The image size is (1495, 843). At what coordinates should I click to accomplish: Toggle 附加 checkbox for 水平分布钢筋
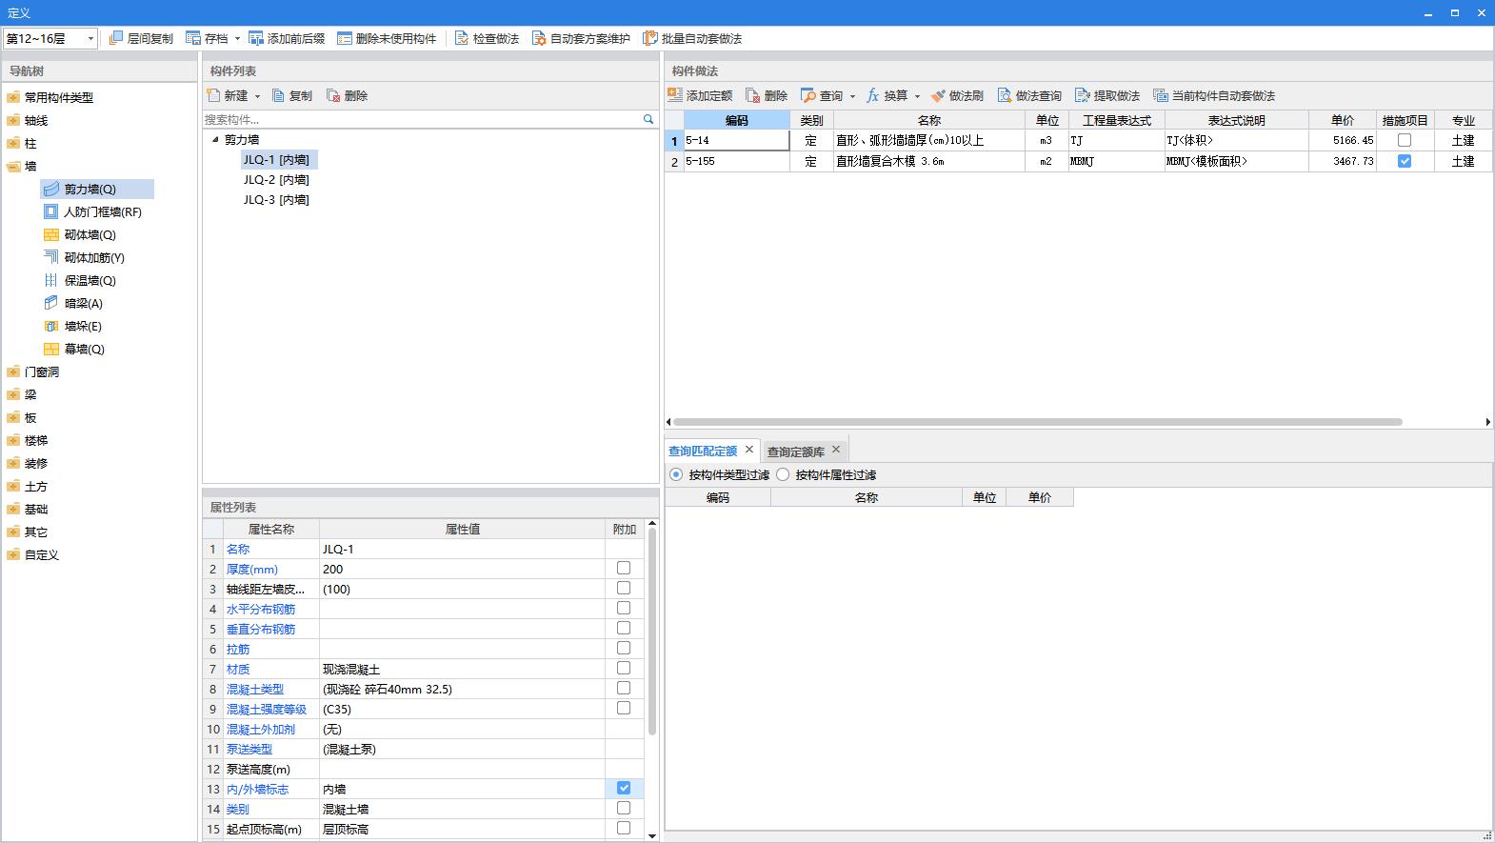click(624, 608)
